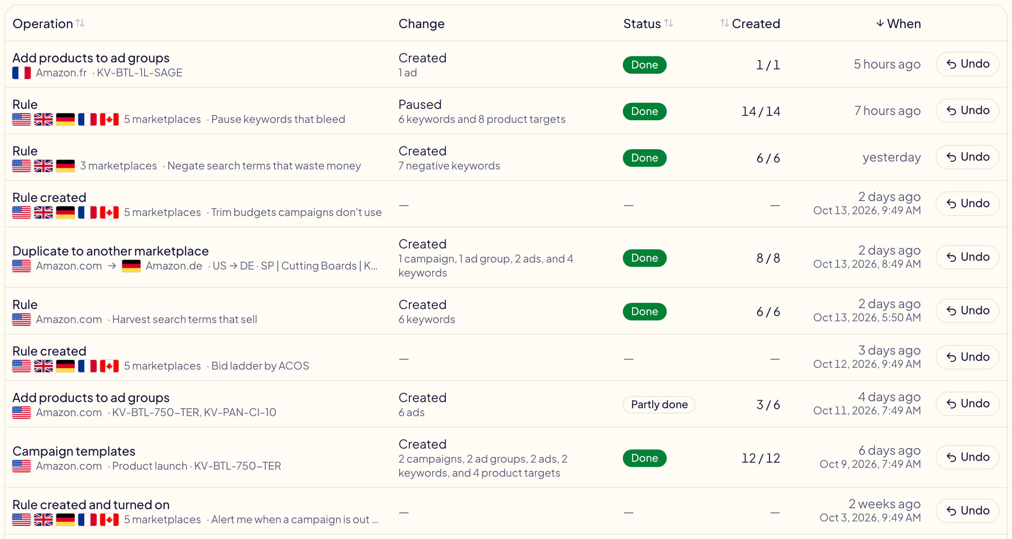Open the Duplicate to another marketplace operation
The width and height of the screenshot is (1012, 539).
(x=111, y=251)
